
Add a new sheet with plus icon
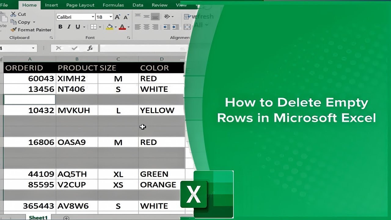(x=66, y=218)
